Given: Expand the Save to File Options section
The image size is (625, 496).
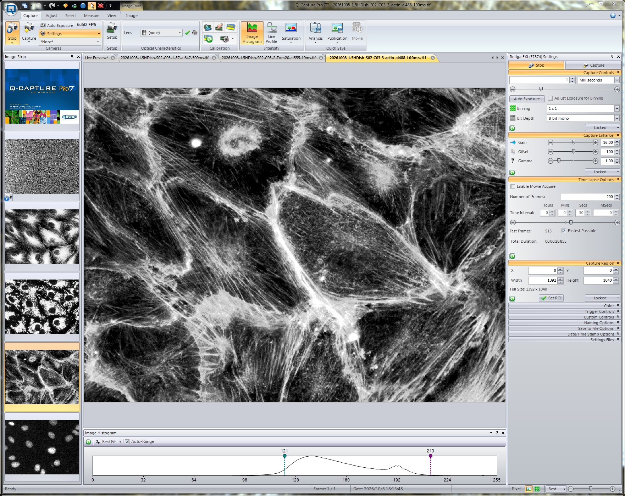Looking at the screenshot, I should pyautogui.click(x=565, y=328).
